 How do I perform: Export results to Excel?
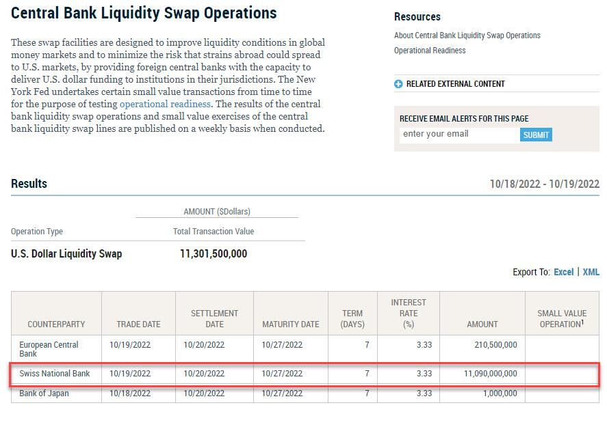pos(563,272)
